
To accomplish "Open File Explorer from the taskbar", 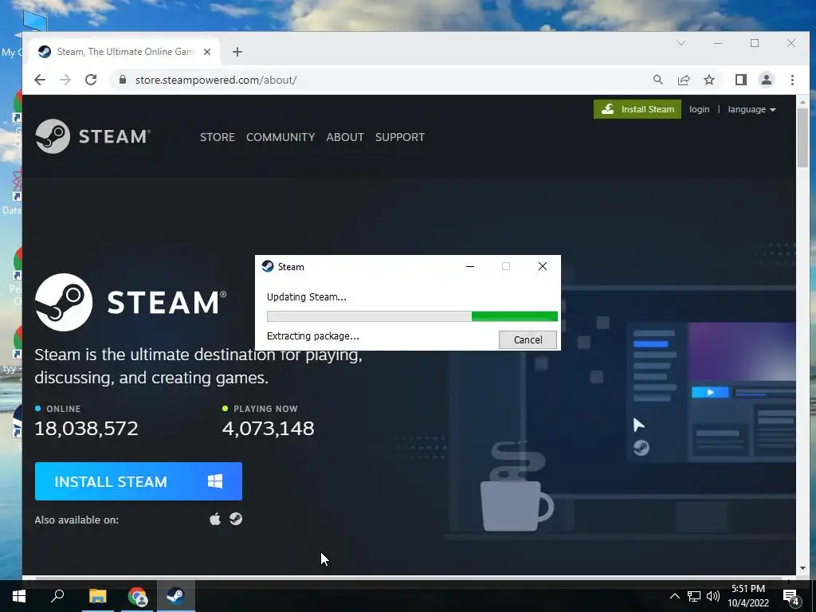I will pos(97,596).
